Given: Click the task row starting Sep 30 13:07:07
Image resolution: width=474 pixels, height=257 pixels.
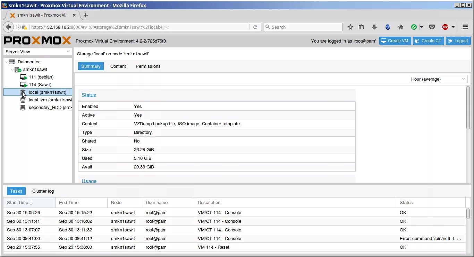Looking at the screenshot, I should [235, 230].
